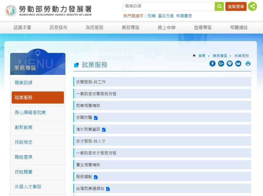Open 業務專區 main menu

(x=131, y=28)
